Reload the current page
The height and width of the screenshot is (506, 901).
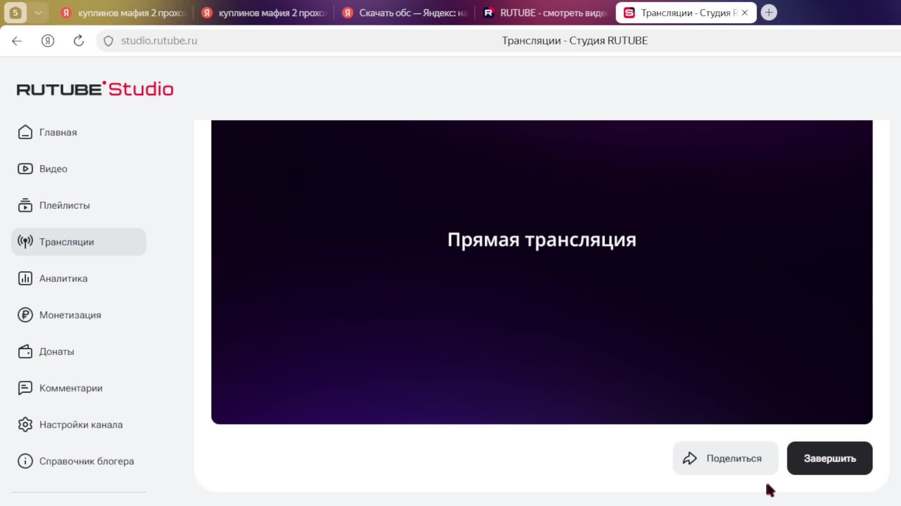coord(79,41)
